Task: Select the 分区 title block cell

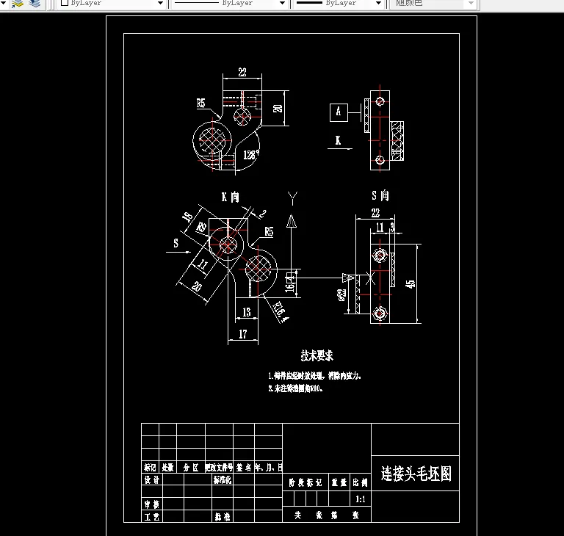Action: [x=191, y=467]
